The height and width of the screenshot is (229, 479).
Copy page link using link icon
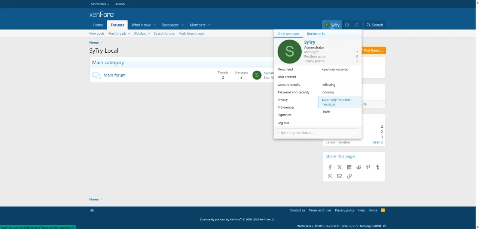[350, 176]
